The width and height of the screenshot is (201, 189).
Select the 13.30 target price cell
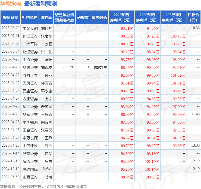[x=195, y=145]
